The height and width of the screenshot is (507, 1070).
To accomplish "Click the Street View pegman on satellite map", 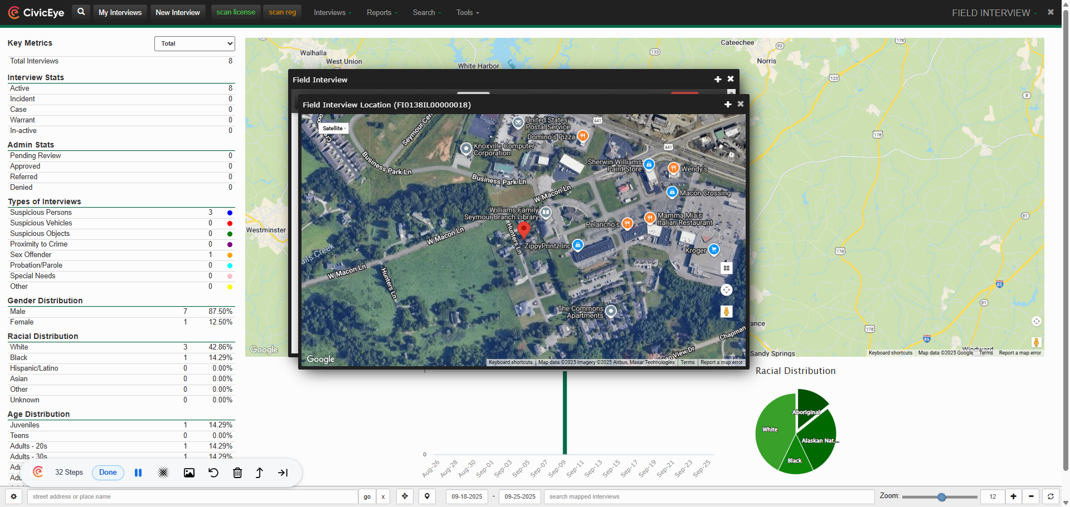I will tap(726, 312).
